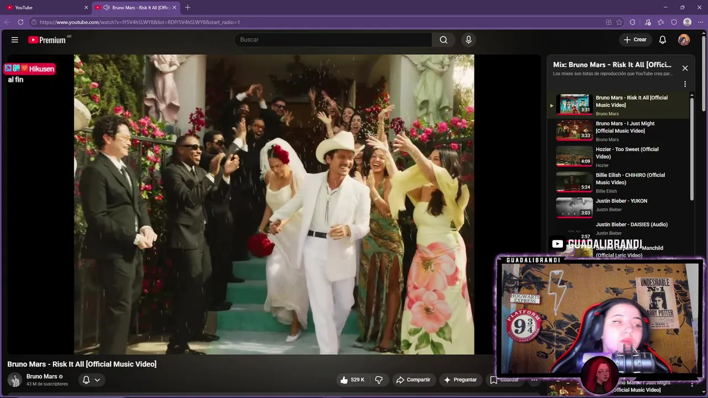Close the first YouTube tab
This screenshot has width=708, height=398.
[86, 8]
